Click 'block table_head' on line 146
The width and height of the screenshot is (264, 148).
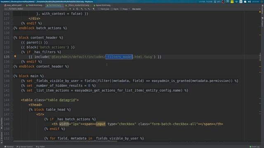(49, 110)
